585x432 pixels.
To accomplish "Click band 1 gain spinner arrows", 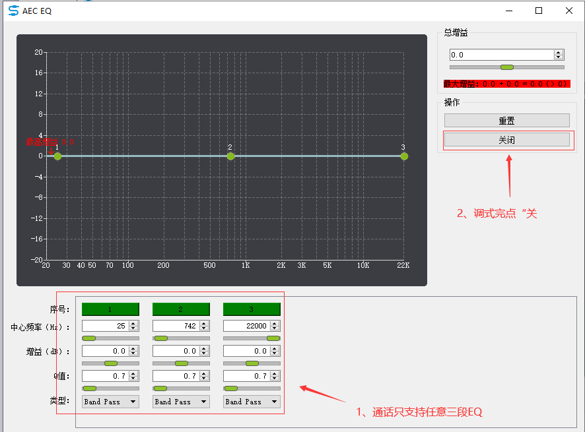I will 133,351.
